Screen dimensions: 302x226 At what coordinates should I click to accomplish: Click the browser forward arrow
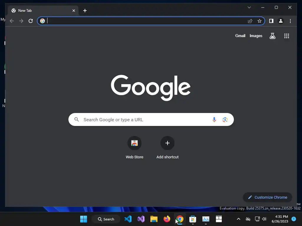point(21,21)
